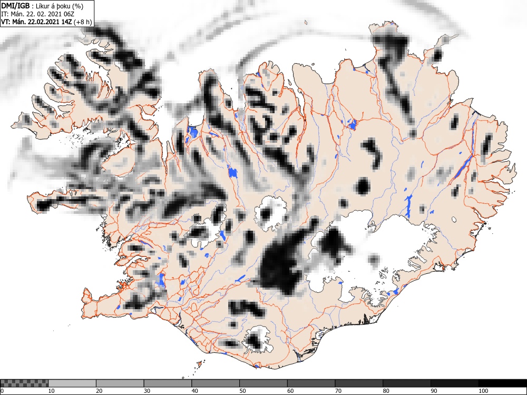Click the '0' legend scale label
This screenshot has height=395, width=527.
2,391
